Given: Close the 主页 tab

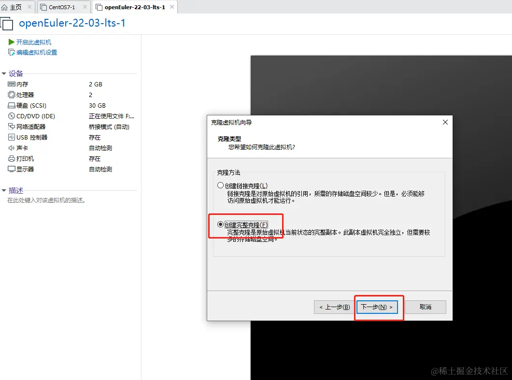Looking at the screenshot, I should click(29, 7).
